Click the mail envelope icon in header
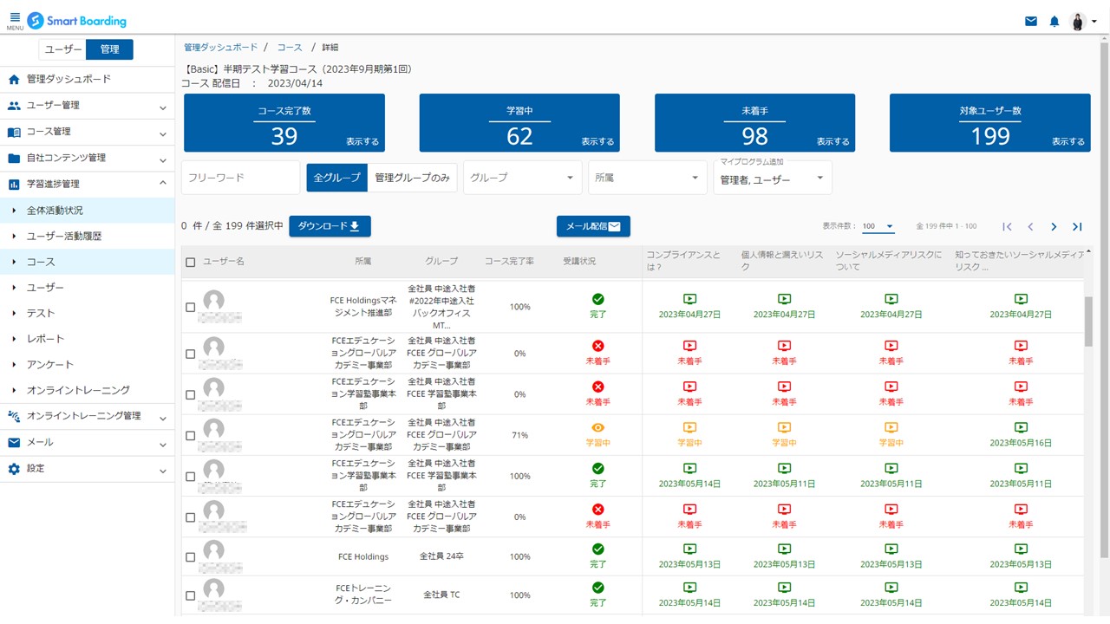The image size is (1110, 624). click(x=1031, y=21)
